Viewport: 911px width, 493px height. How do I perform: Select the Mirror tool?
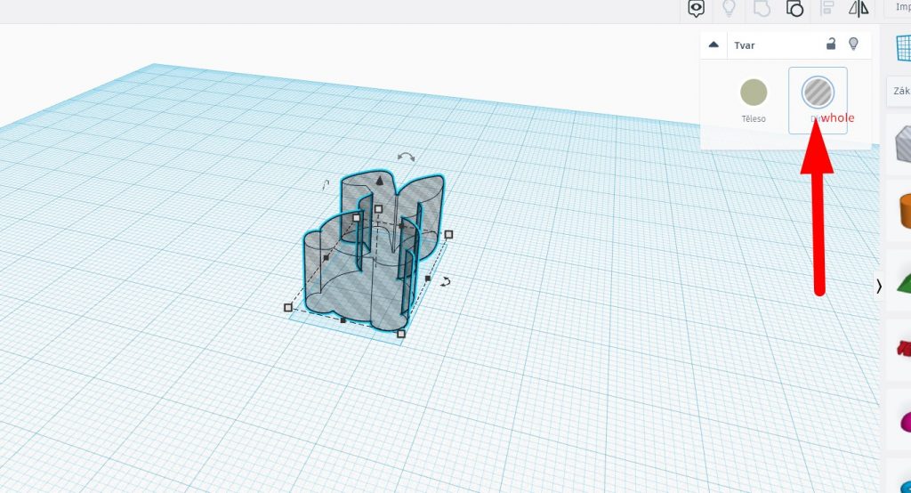tap(859, 9)
